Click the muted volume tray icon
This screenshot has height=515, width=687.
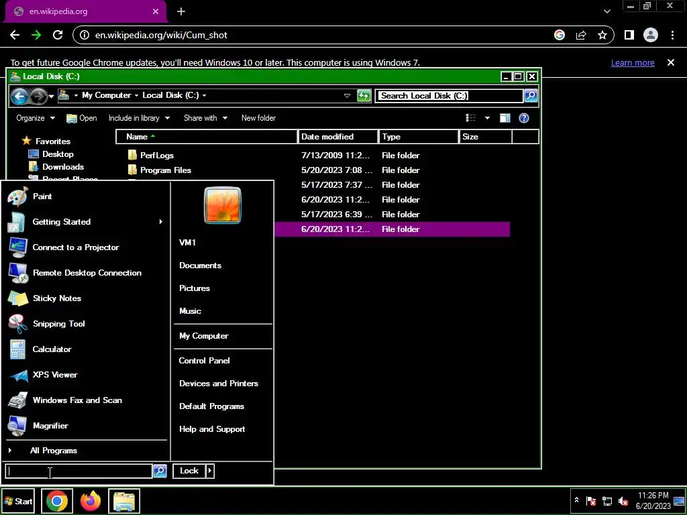(623, 501)
